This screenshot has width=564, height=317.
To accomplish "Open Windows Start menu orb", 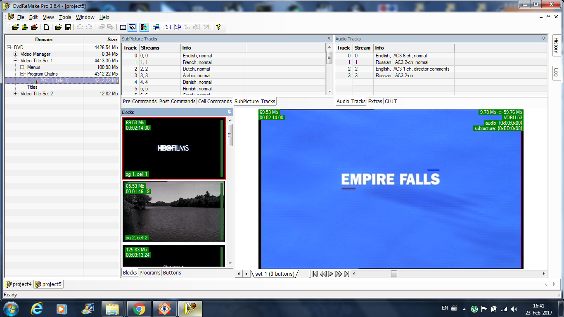I will [10, 308].
